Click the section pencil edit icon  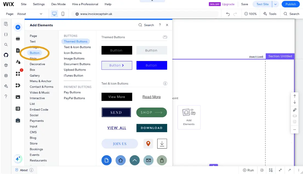click(x=295, y=110)
